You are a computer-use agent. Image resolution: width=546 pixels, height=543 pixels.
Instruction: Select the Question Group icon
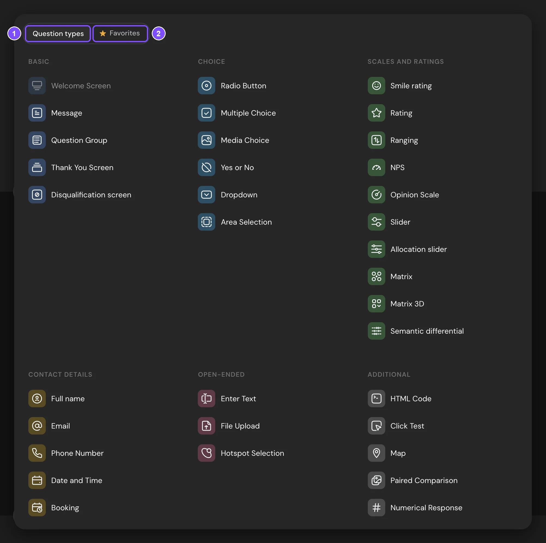pos(37,140)
